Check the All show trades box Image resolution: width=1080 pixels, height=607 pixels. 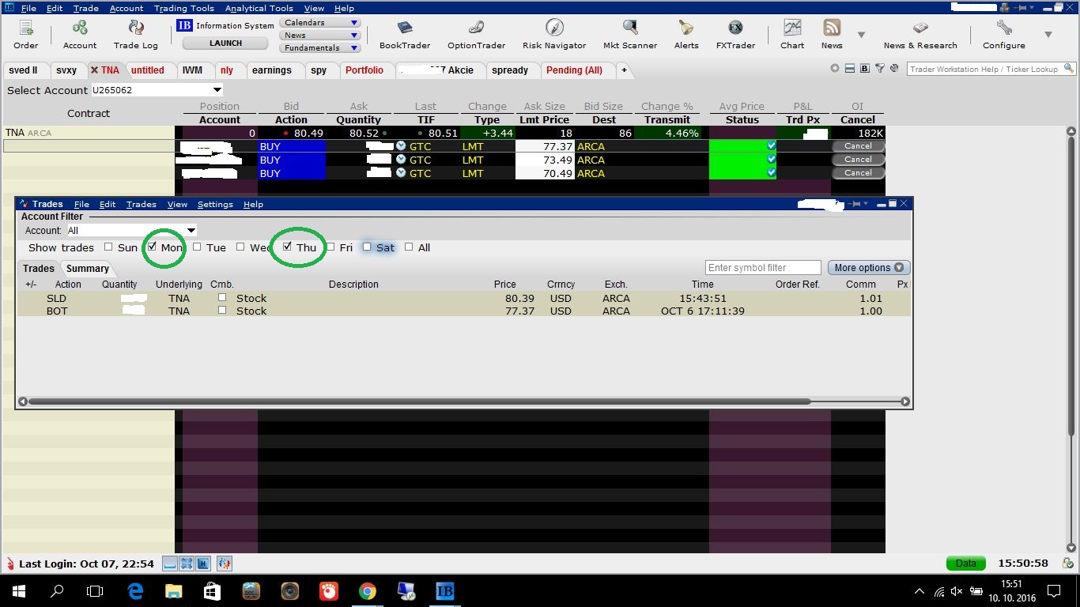pos(409,247)
